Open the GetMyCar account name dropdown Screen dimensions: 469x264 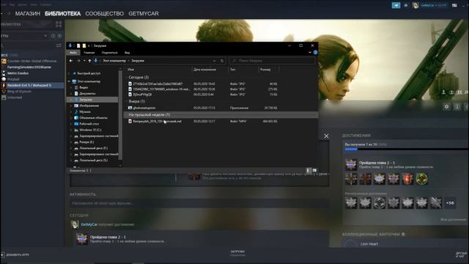(x=433, y=5)
